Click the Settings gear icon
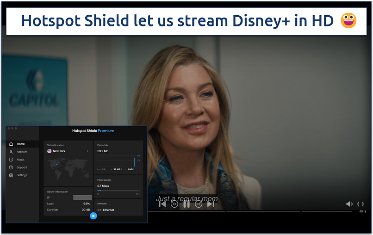The height and width of the screenshot is (235, 373). 11,175
